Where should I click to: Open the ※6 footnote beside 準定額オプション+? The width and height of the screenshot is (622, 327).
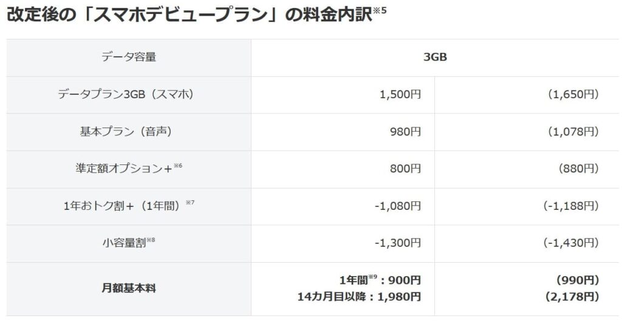pos(178,166)
